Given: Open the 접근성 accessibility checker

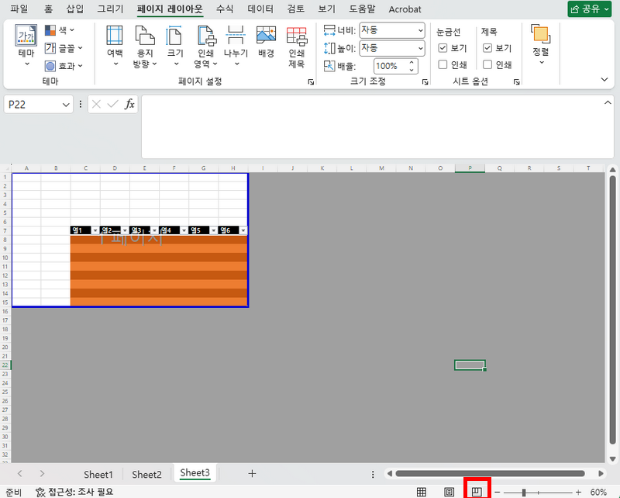Looking at the screenshot, I should pos(74,492).
